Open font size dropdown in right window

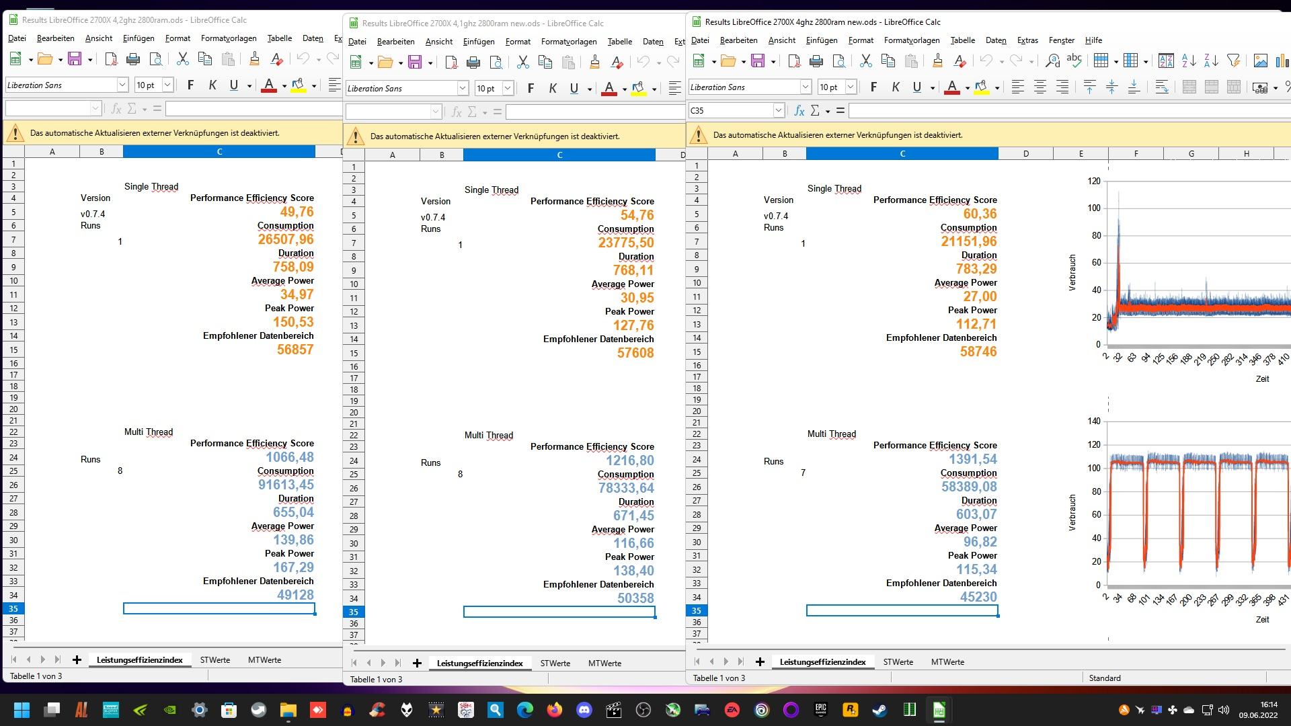851,87
